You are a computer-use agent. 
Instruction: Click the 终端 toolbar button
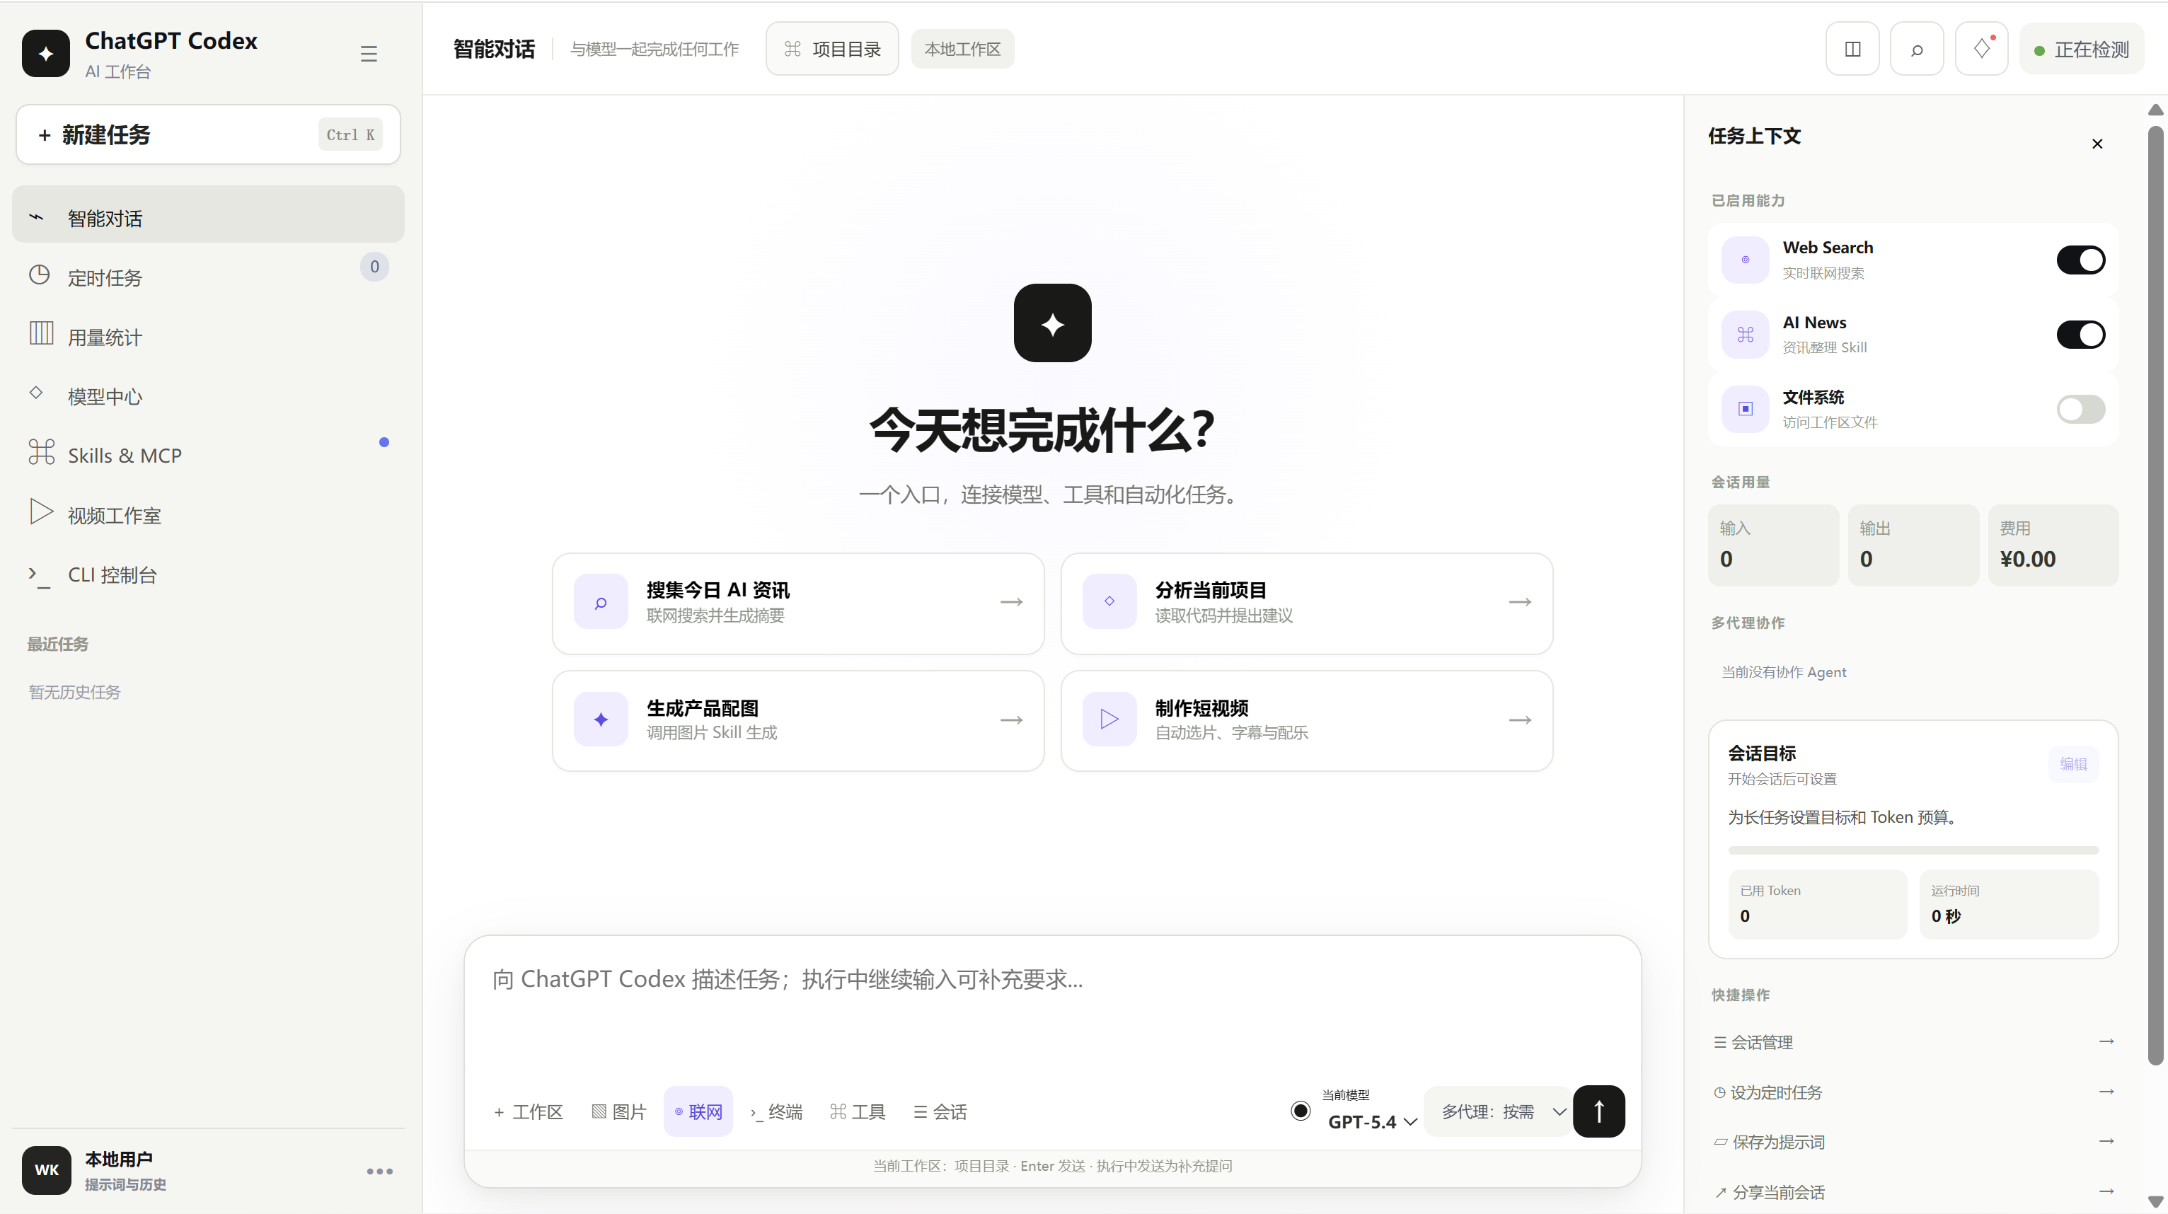pos(776,1112)
